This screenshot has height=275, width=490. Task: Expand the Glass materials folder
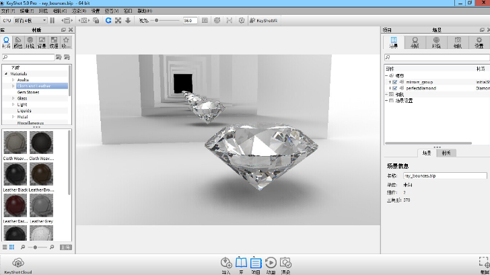point(13,98)
